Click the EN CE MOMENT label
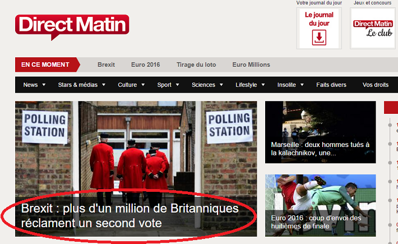398x244 pixels. click(45, 65)
